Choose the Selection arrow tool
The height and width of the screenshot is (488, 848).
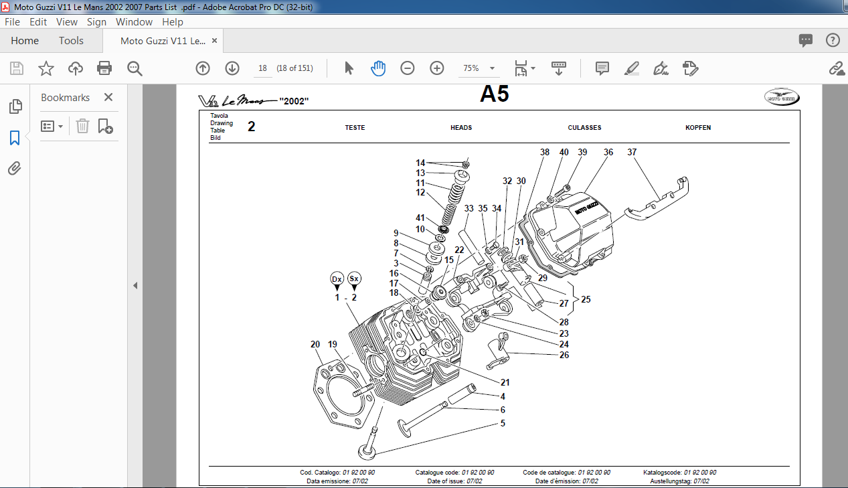(349, 68)
